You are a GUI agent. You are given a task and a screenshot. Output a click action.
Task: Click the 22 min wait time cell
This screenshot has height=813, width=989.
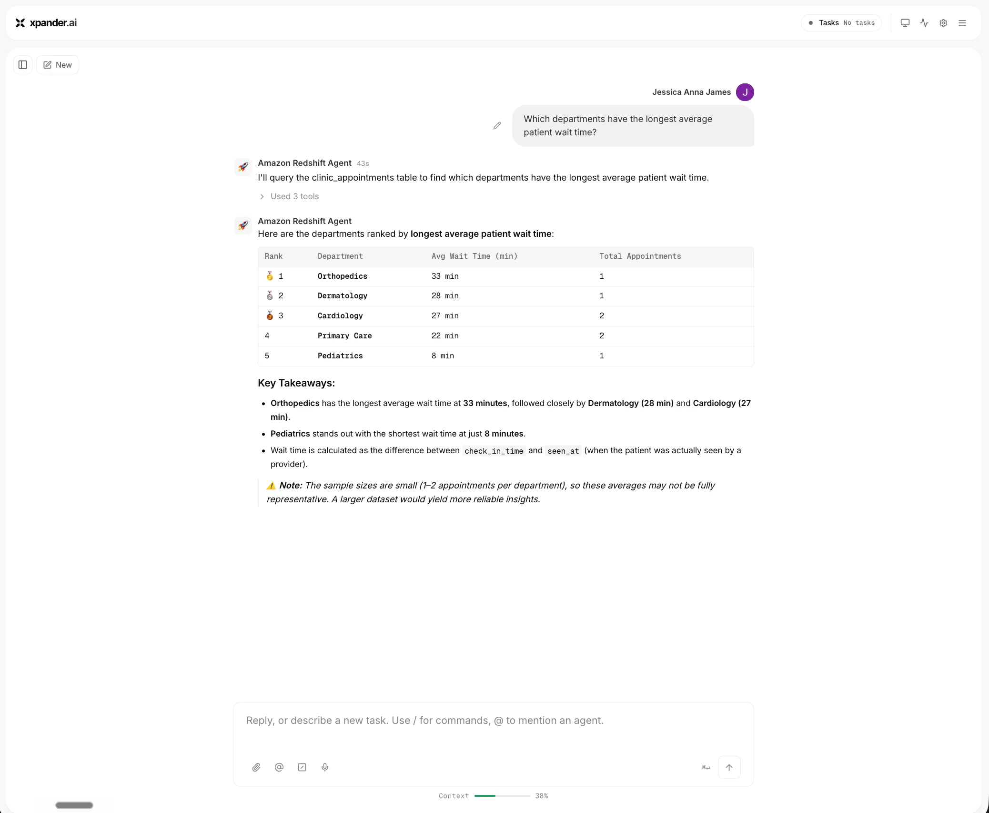pos(445,336)
